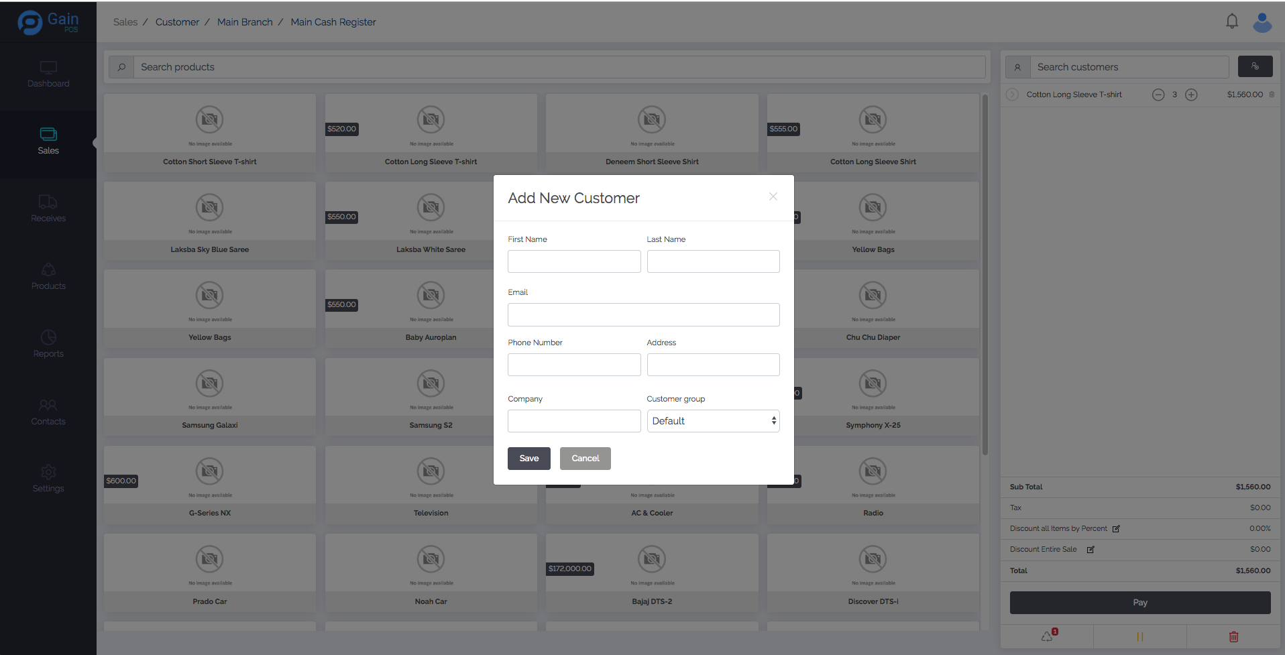
Task: Open the recycle icon with red badge
Action: (x=1047, y=636)
